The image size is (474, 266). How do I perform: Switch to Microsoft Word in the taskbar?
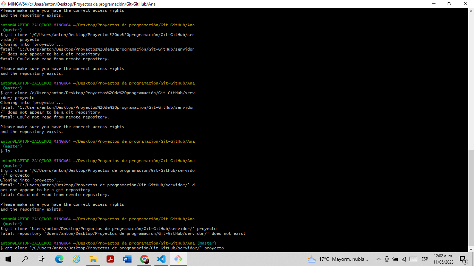click(127, 259)
